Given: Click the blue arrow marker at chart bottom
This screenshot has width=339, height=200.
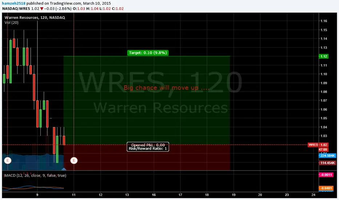Looking at the screenshot, I should (64, 169).
